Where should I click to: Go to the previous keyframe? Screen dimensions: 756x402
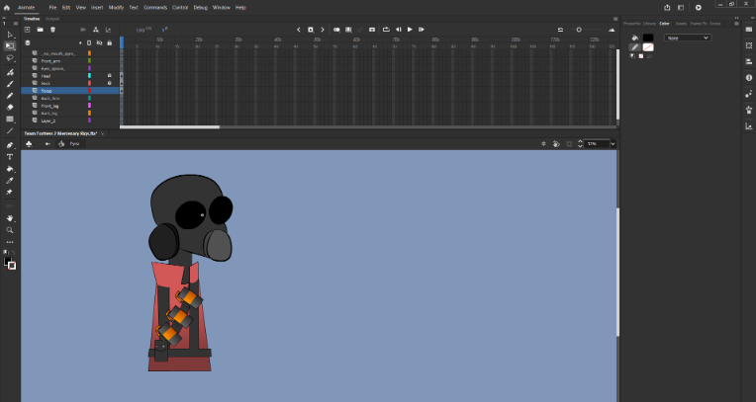click(299, 30)
